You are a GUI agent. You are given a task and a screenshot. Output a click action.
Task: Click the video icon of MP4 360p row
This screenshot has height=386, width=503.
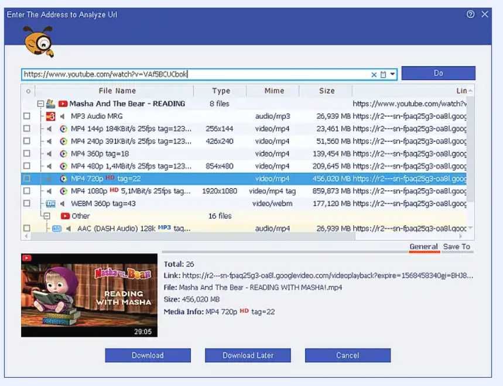click(x=63, y=154)
